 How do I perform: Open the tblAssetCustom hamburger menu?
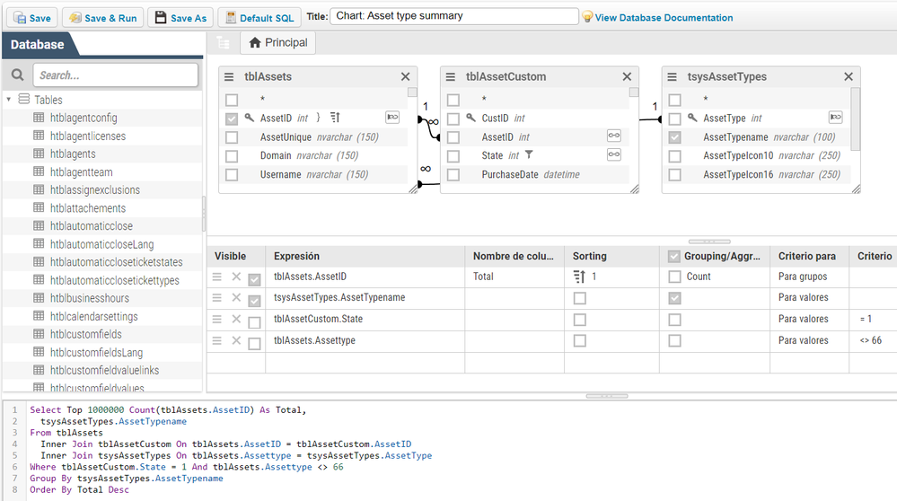452,77
